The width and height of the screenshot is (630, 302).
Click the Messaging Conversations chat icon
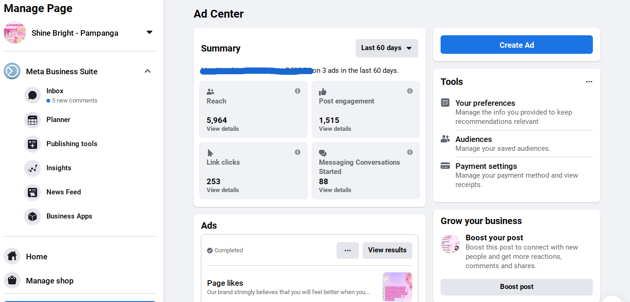(323, 153)
